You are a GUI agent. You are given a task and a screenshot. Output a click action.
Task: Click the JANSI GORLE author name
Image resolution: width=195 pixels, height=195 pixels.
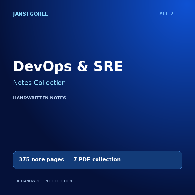(x=31, y=14)
